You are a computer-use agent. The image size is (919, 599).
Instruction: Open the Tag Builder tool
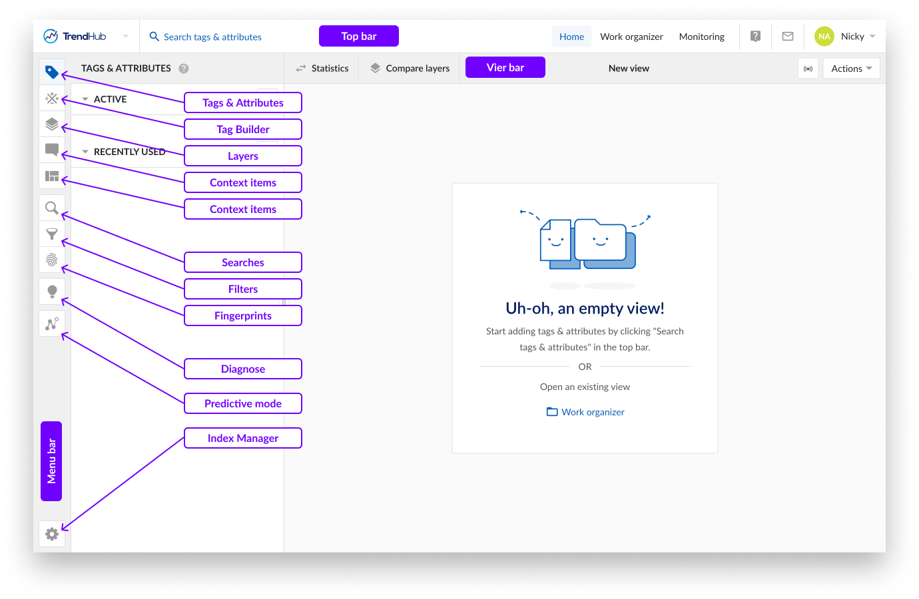52,98
